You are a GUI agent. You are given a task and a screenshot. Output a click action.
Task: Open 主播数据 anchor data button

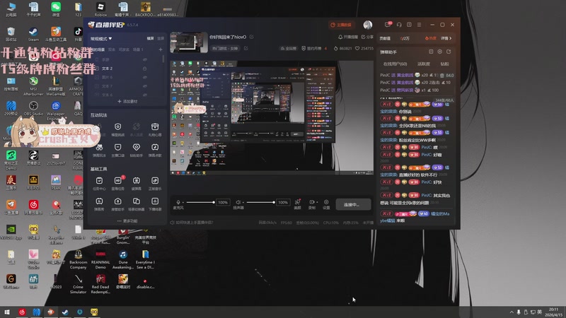[341, 25]
